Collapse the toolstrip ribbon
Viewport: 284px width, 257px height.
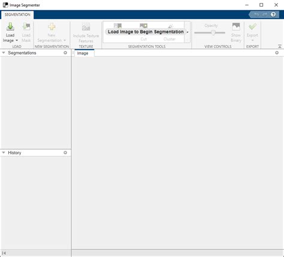280,46
